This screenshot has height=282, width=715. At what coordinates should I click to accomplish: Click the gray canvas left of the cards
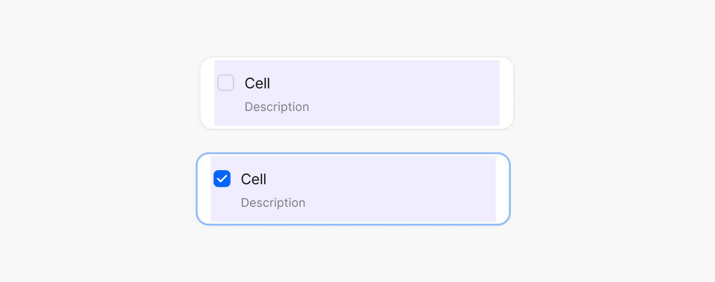94,141
